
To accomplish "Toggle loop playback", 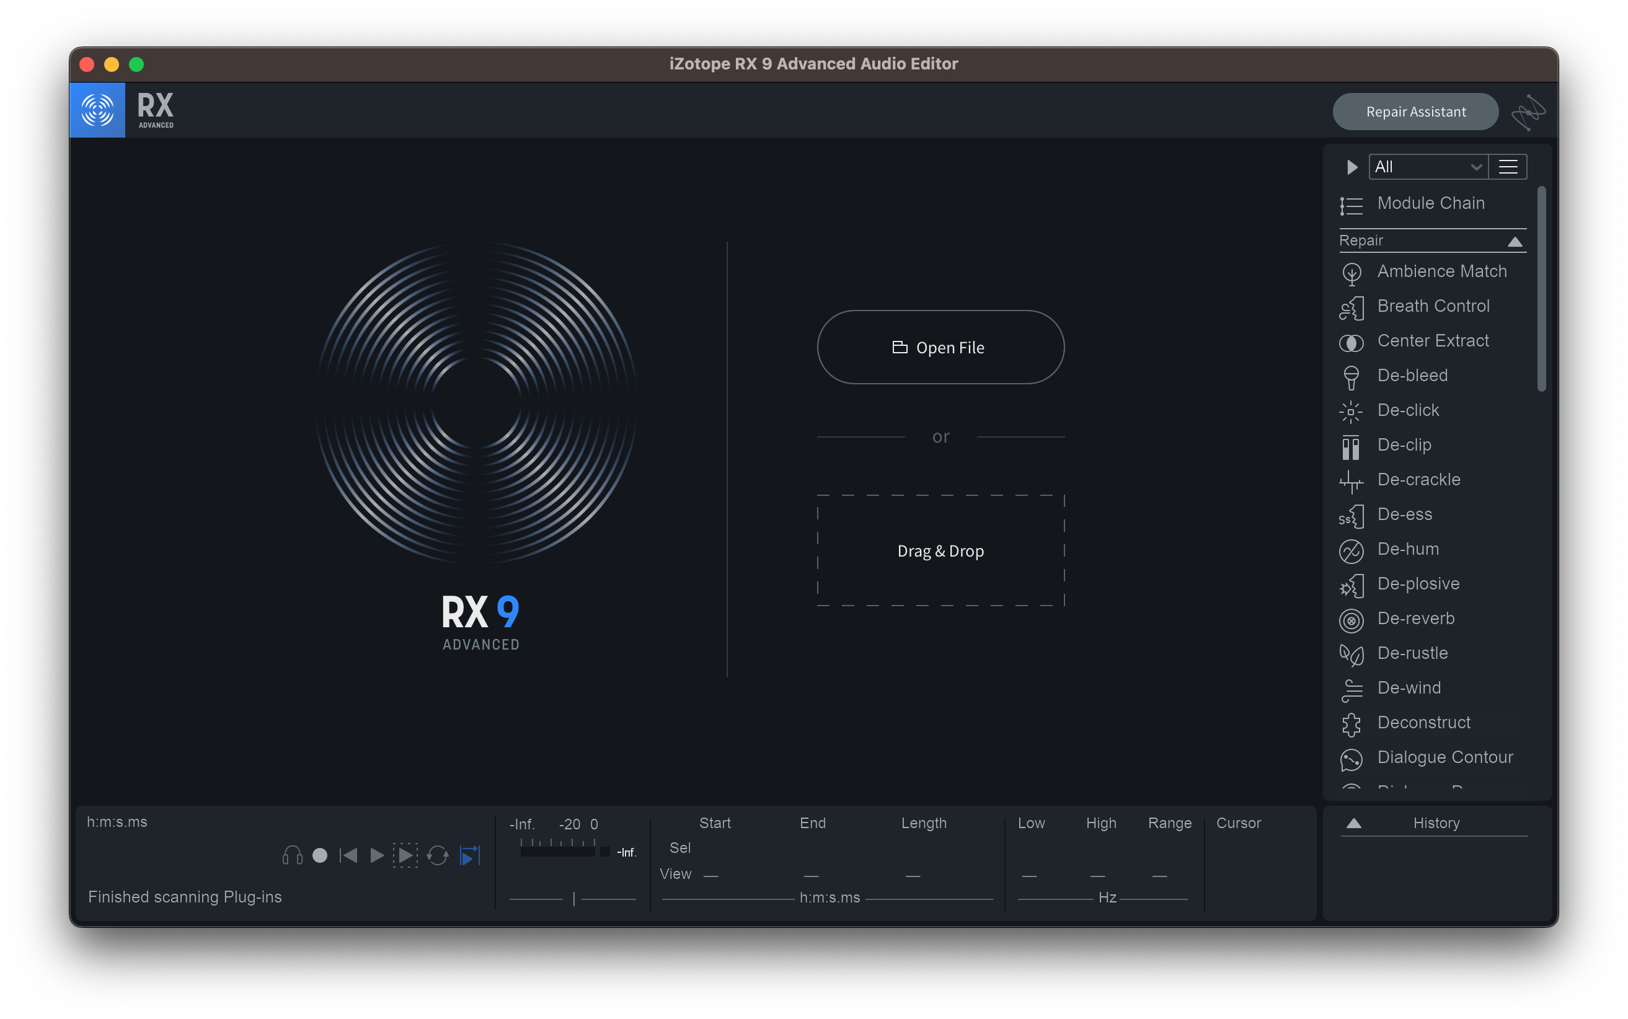I will click(x=438, y=855).
